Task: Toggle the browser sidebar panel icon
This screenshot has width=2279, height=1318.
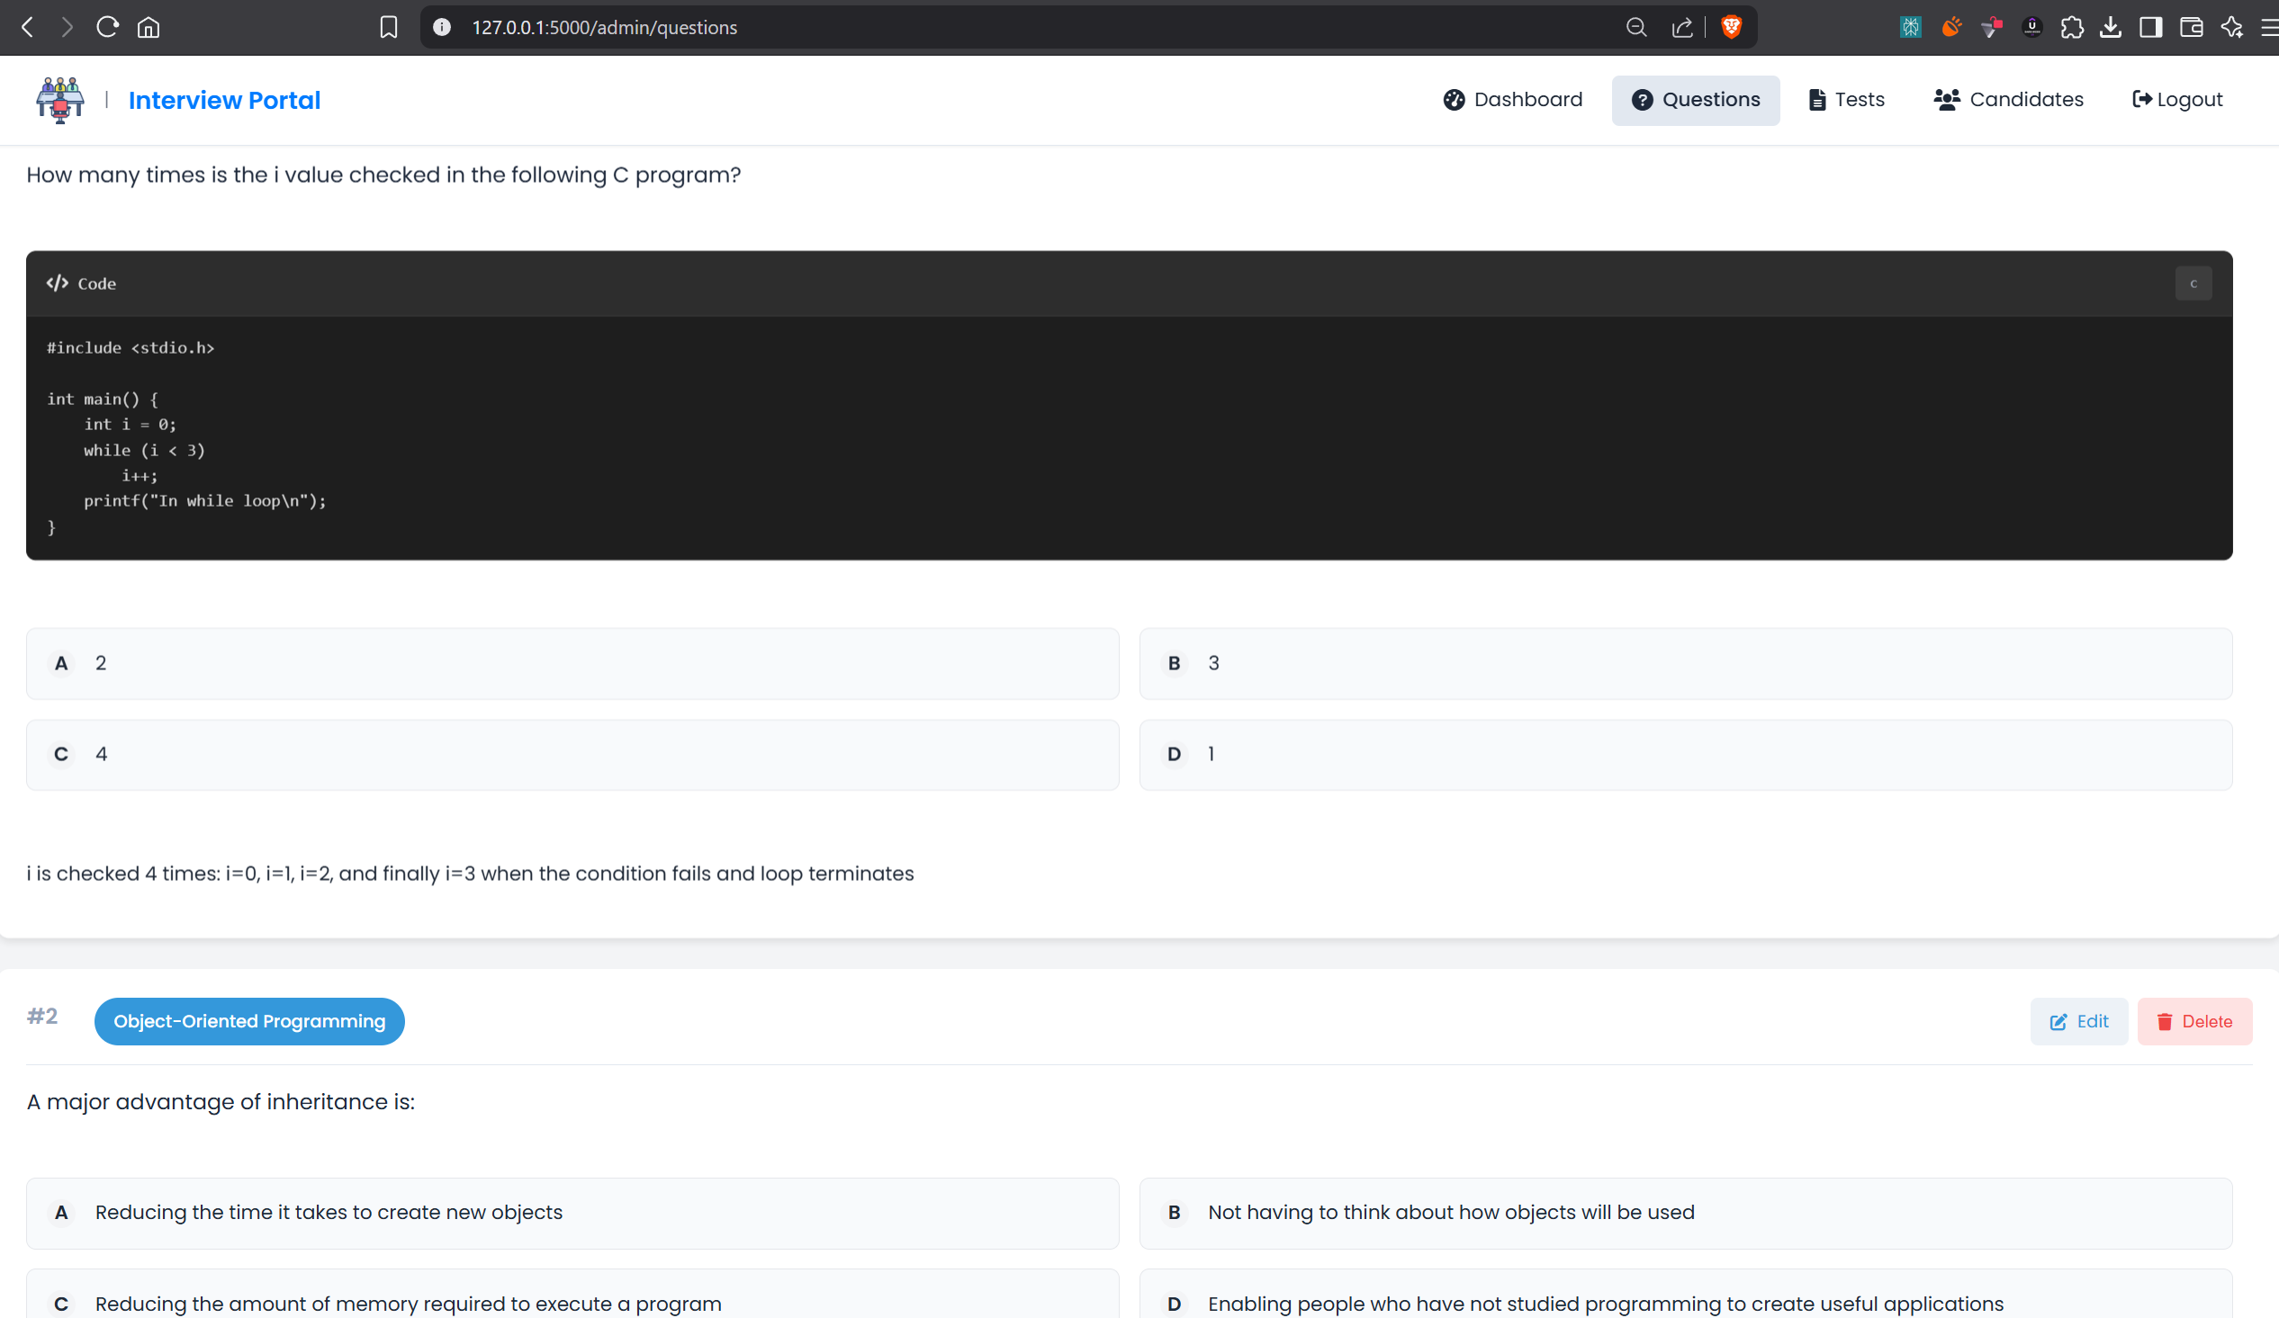Action: 2151,27
